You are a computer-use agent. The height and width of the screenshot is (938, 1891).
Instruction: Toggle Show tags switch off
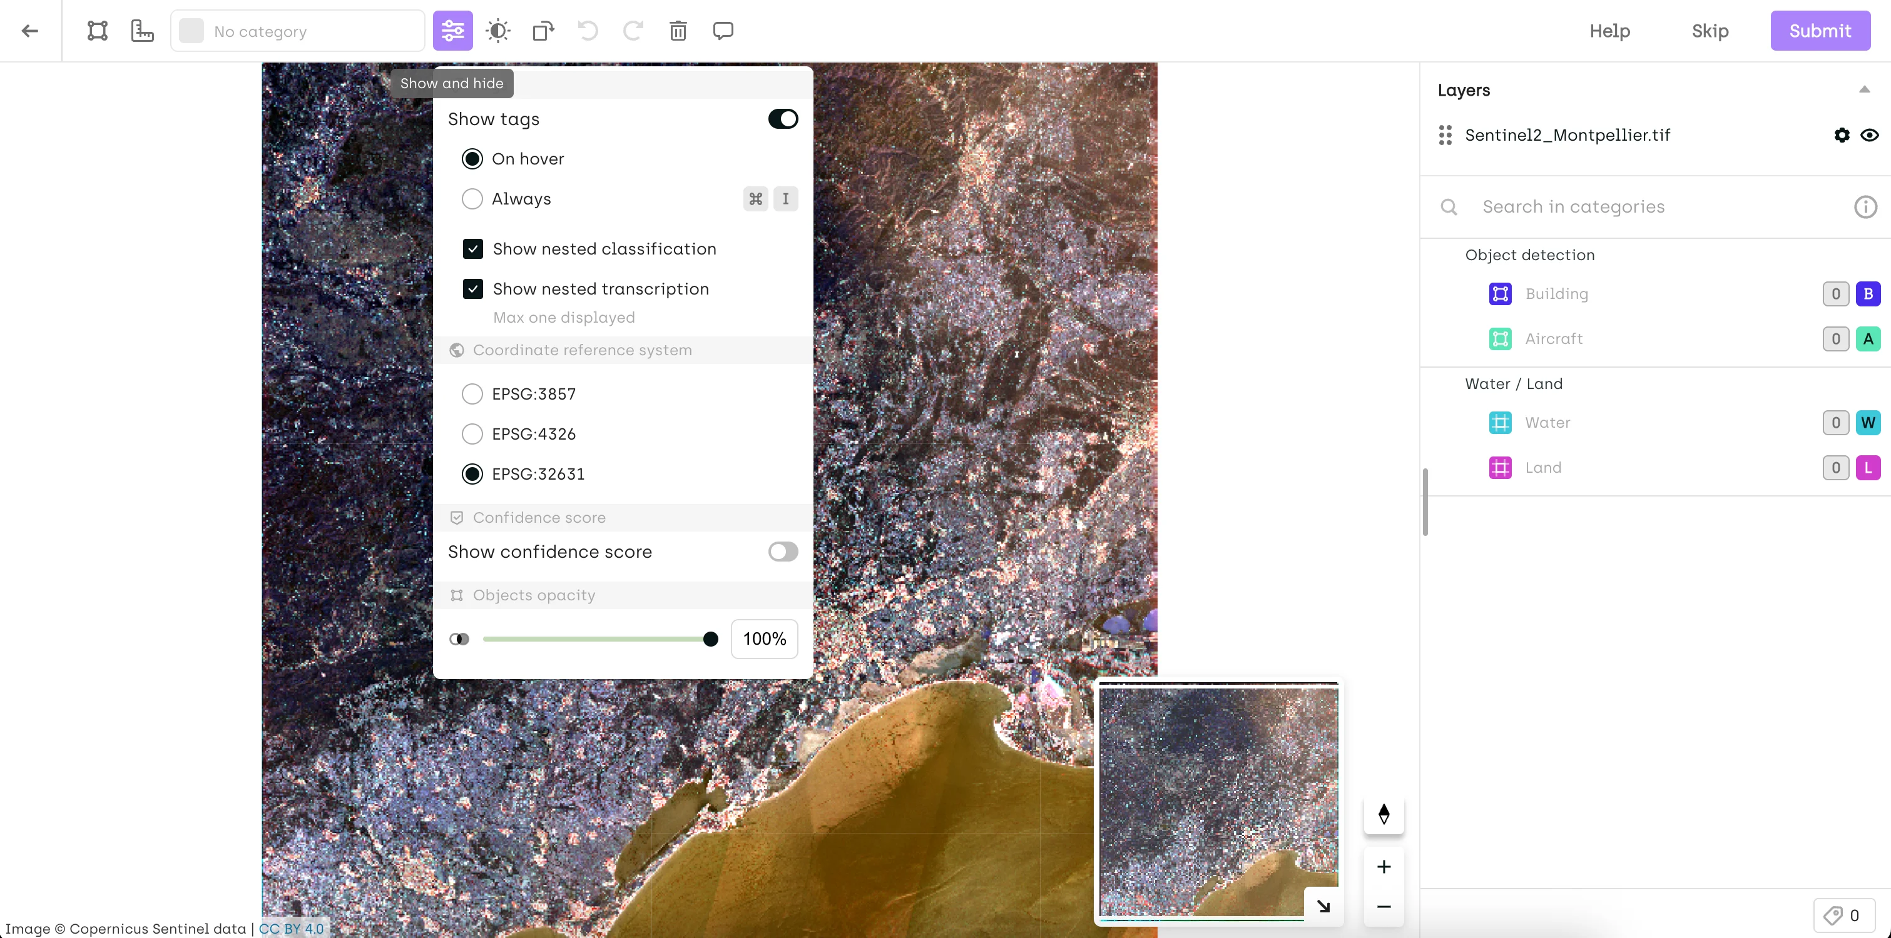783,119
